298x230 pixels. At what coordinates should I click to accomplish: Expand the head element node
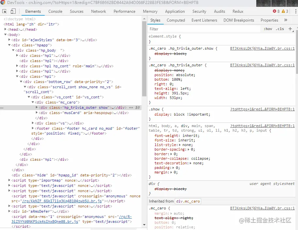point(5,29)
